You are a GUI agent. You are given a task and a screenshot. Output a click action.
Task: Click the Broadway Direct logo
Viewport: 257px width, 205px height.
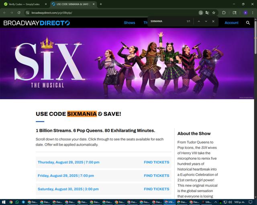pos(37,23)
